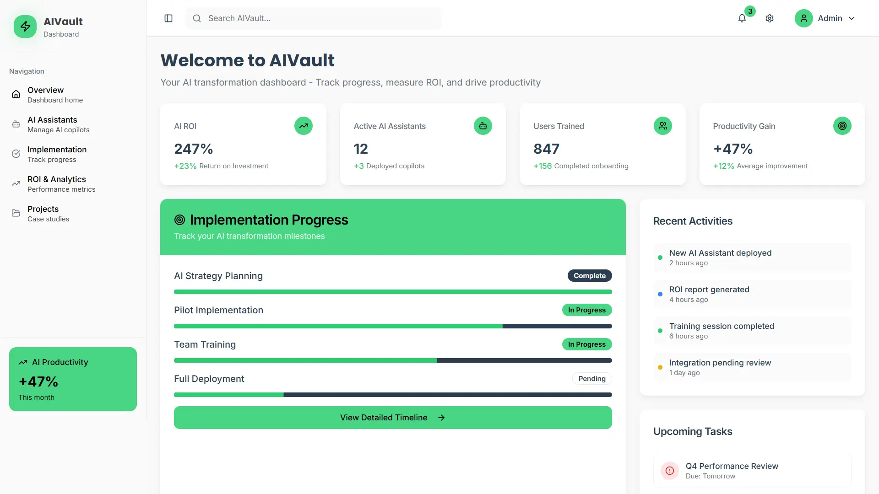Click the Pending badge for Full Deployment
Screen dimensions: 879x494
click(x=592, y=379)
